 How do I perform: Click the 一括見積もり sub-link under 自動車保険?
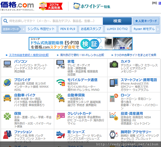(75, 99)
